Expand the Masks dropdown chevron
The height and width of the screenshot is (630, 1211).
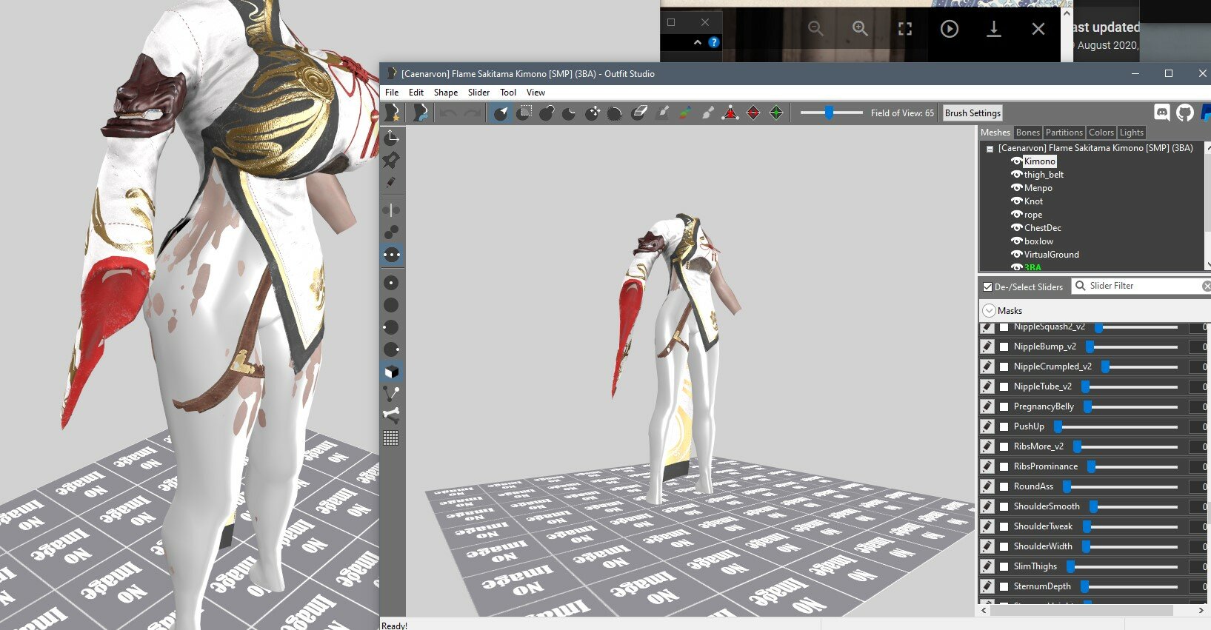[989, 311]
